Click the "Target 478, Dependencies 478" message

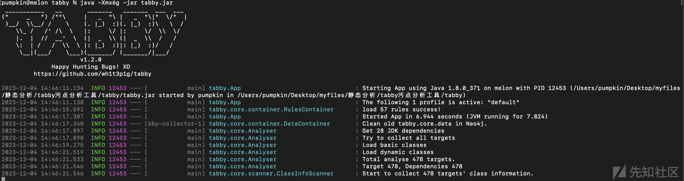(412, 167)
